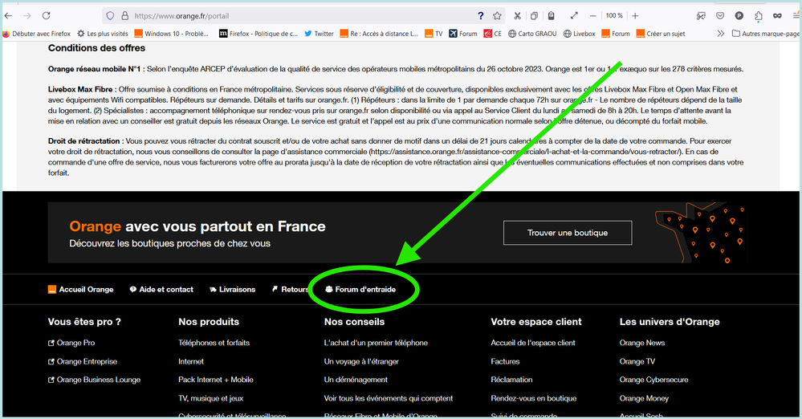Open Autres marque-pages folder
The height and width of the screenshot is (419, 802).
766,34
